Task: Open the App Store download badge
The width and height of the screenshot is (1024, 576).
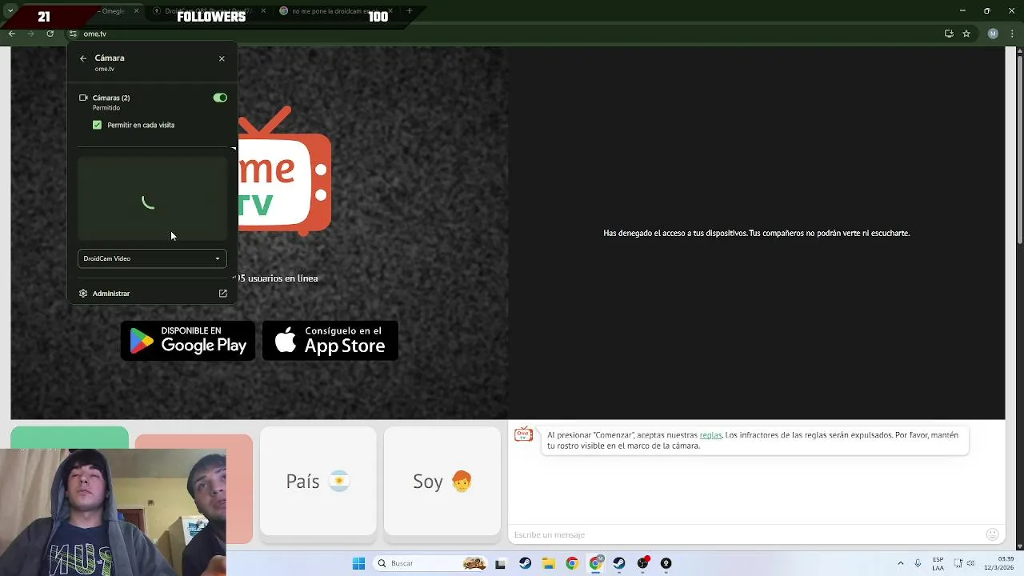Action: click(330, 341)
